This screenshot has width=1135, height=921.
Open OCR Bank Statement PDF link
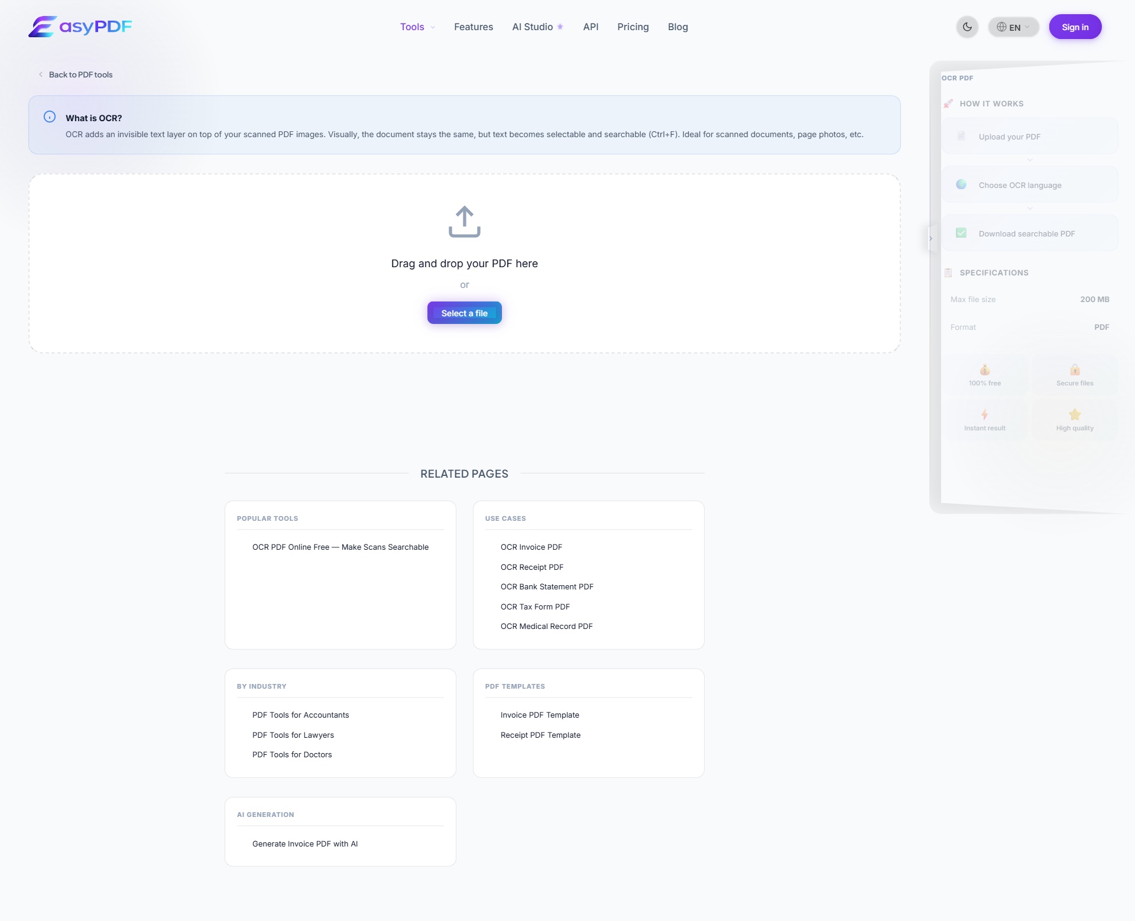(546, 586)
